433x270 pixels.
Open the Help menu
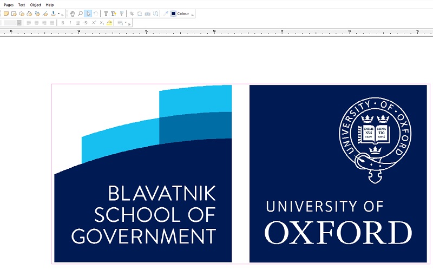[50, 5]
